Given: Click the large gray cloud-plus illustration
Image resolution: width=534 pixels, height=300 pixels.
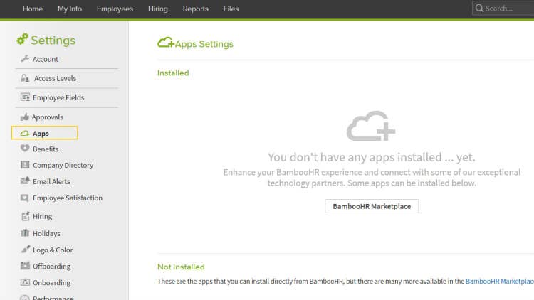Looking at the screenshot, I should tap(371, 126).
